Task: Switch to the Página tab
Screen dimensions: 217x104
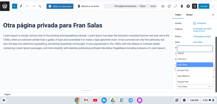Action: pyautogui.click(x=178, y=15)
